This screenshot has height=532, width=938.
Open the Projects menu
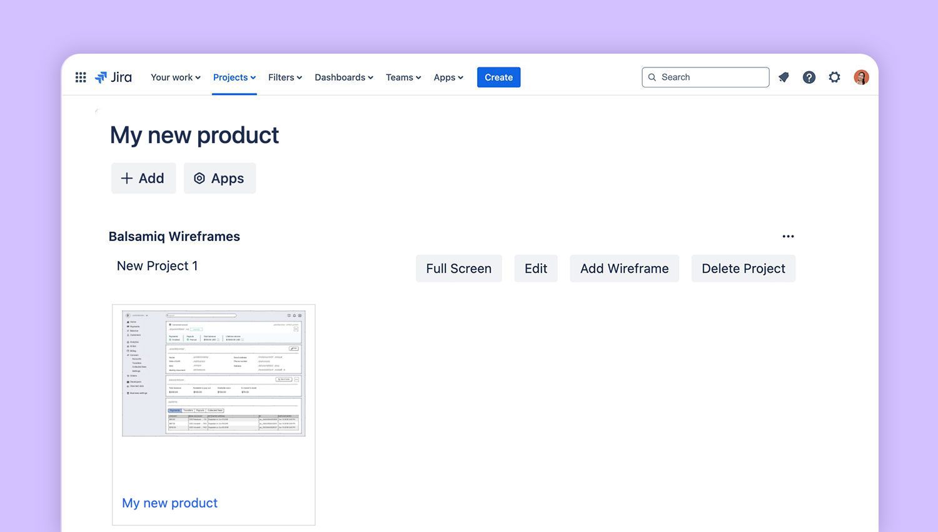pyautogui.click(x=234, y=77)
